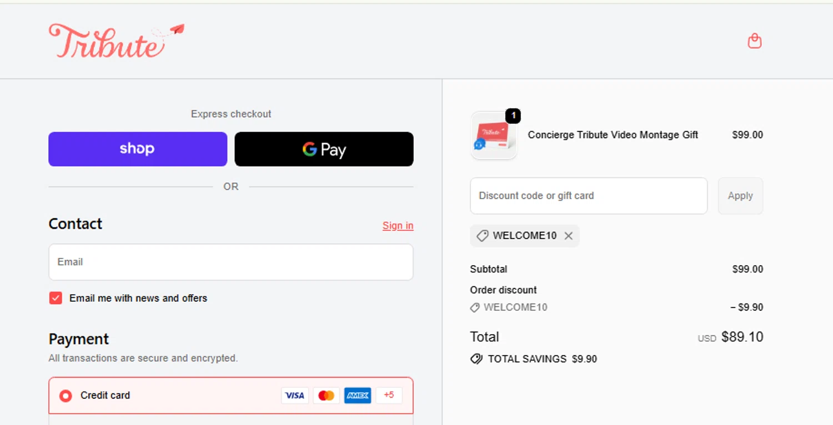The image size is (833, 425).
Task: Click the Subtotal label
Action: [489, 269]
